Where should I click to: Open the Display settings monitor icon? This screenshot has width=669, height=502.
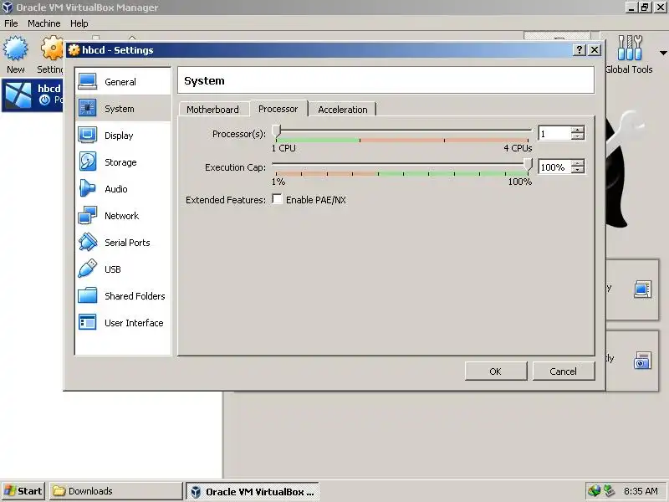(x=88, y=135)
